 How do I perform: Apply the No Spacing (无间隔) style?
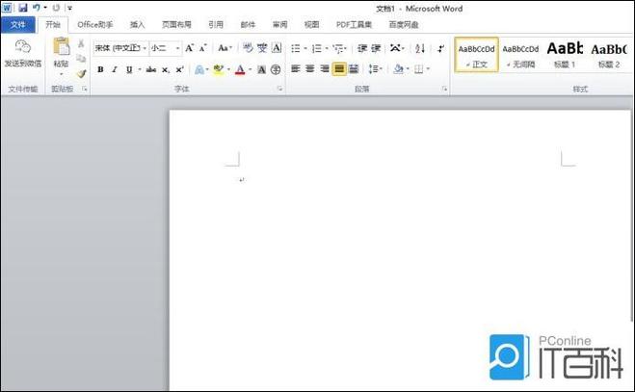520,55
